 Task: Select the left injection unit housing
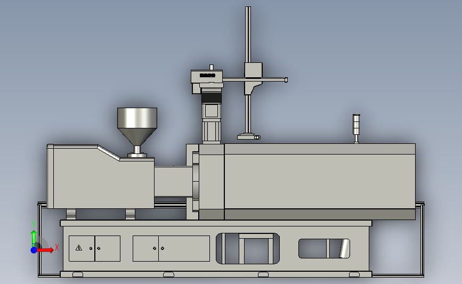[101, 177]
